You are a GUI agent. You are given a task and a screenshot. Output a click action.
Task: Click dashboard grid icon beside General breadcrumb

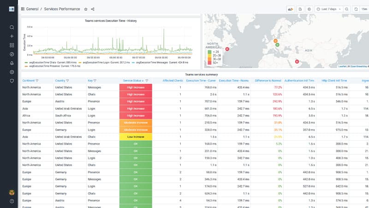23,9
